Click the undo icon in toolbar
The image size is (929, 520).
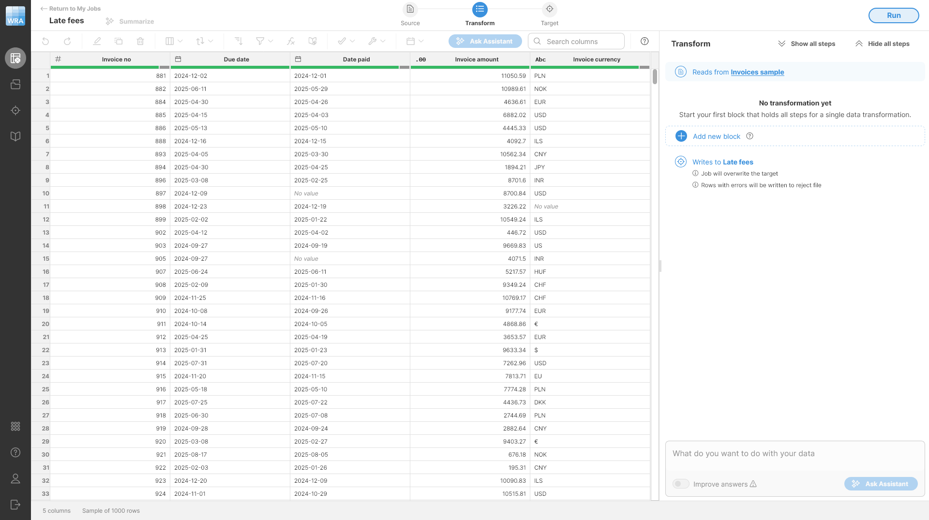point(45,42)
